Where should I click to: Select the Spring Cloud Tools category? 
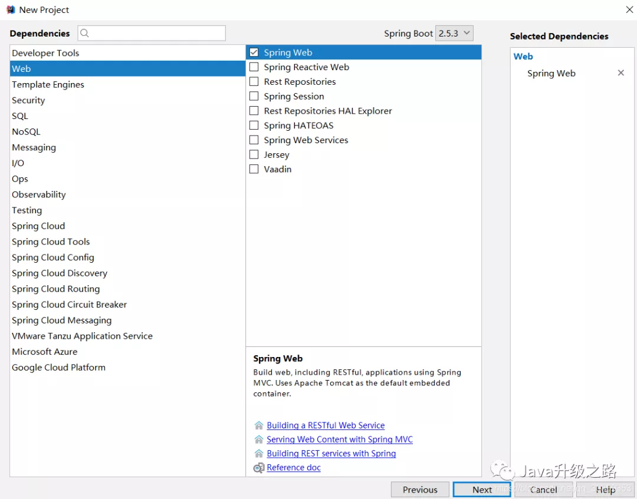tap(127, 242)
